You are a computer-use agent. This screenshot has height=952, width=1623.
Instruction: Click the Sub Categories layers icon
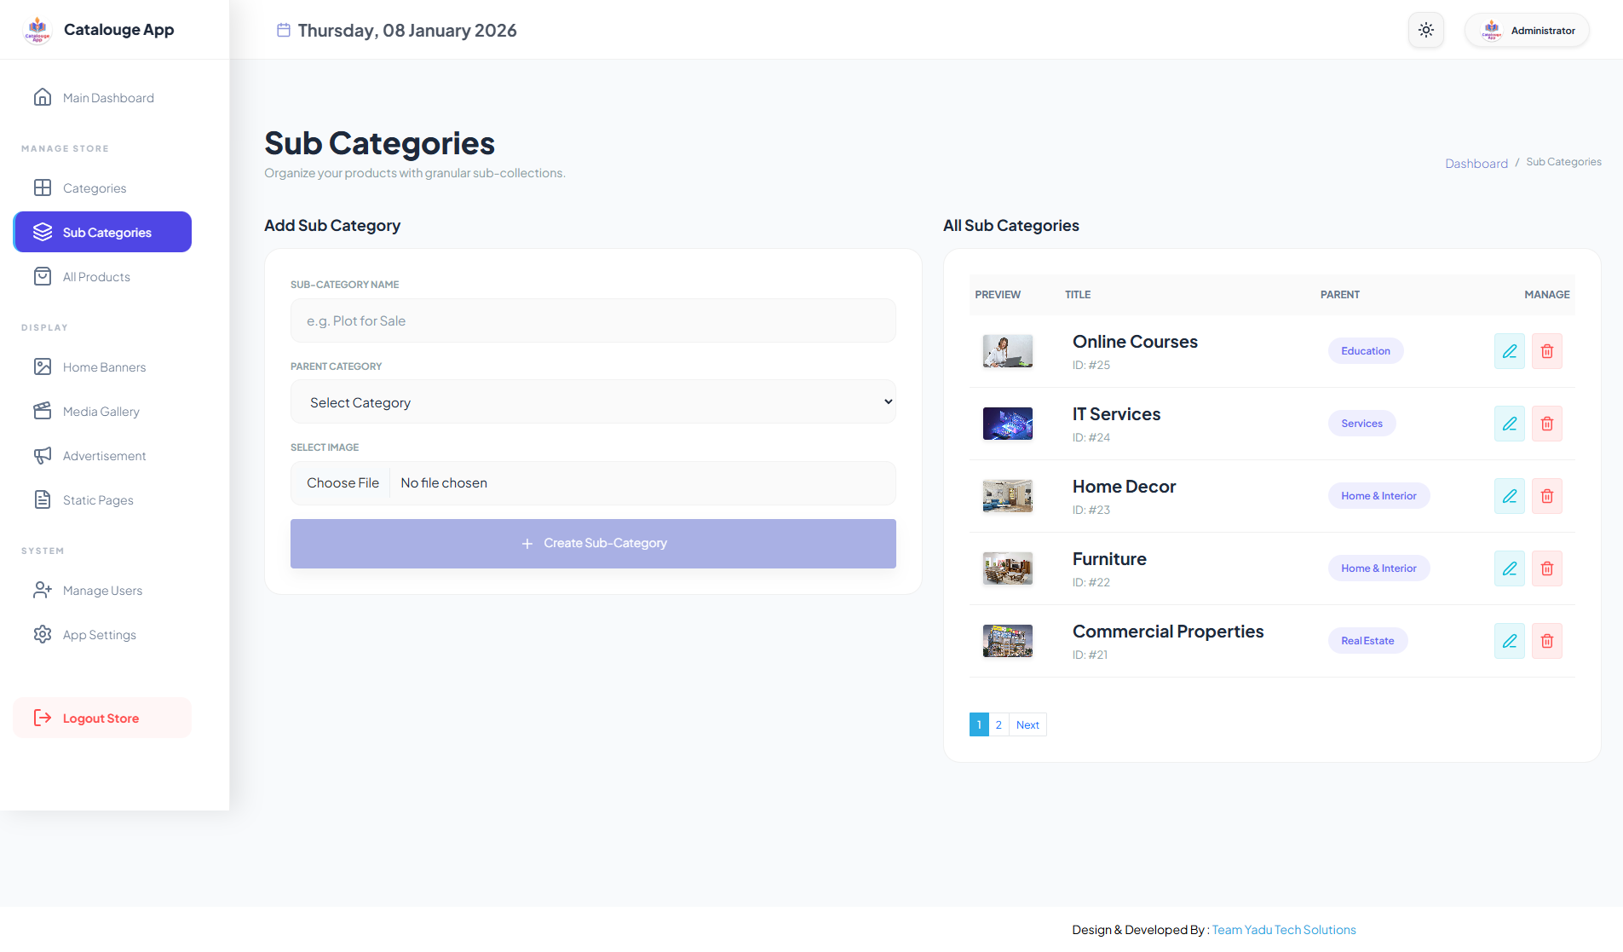(43, 232)
